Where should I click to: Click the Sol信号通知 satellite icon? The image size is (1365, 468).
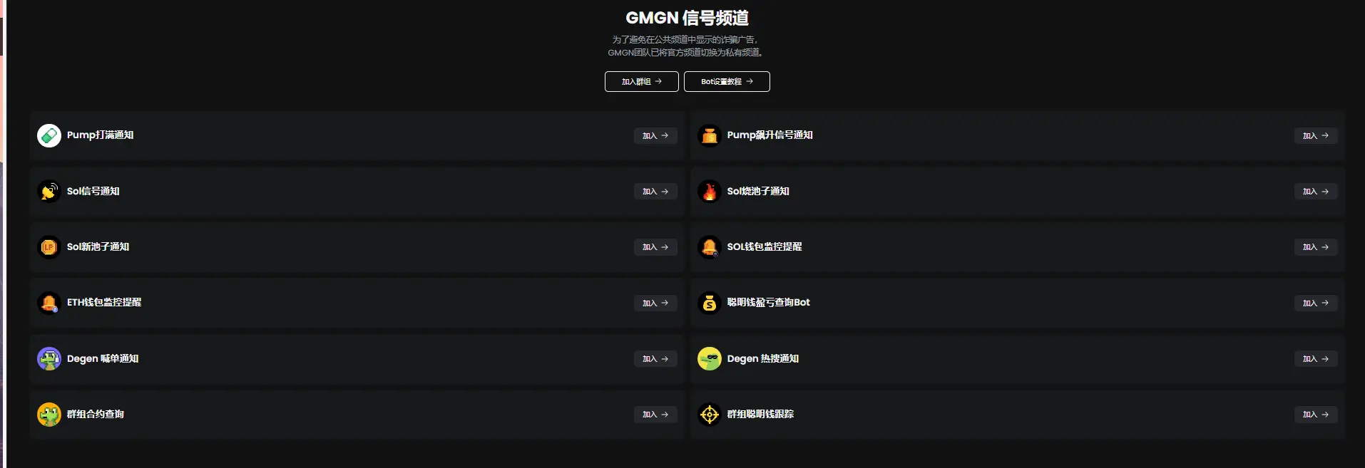(49, 191)
